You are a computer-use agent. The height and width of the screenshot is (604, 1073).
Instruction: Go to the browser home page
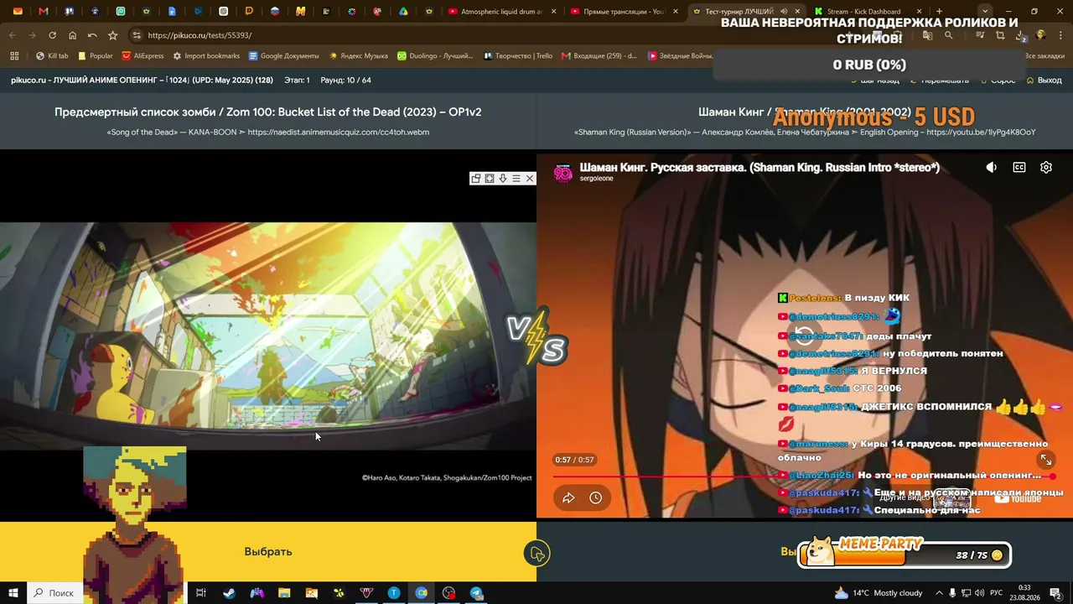(72, 35)
